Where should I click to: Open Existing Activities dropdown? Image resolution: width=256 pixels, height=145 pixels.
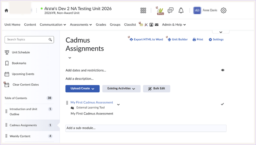coord(121,89)
